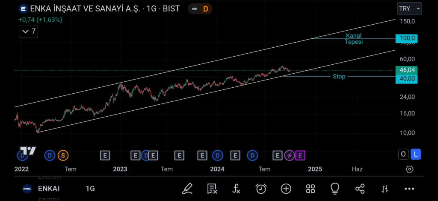Tap the 16,00 price axis value
Image resolution: width=438 pixels, height=201 pixels.
(x=407, y=113)
